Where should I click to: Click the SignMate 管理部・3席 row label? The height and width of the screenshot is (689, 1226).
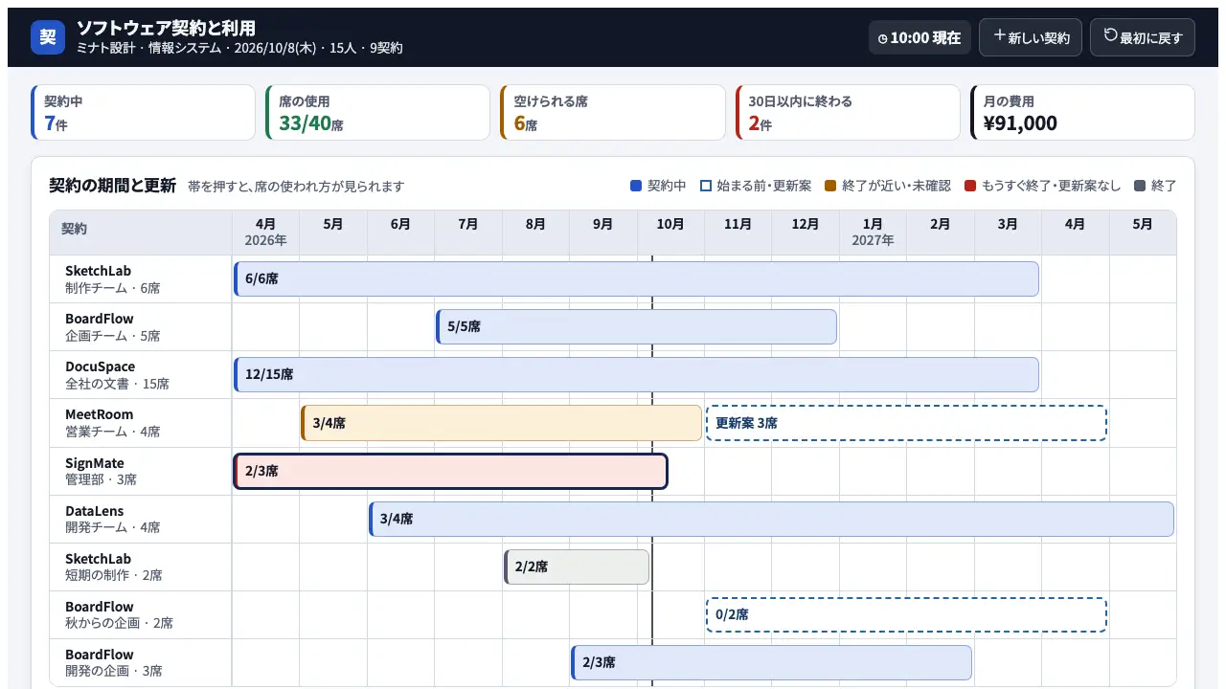pos(141,471)
